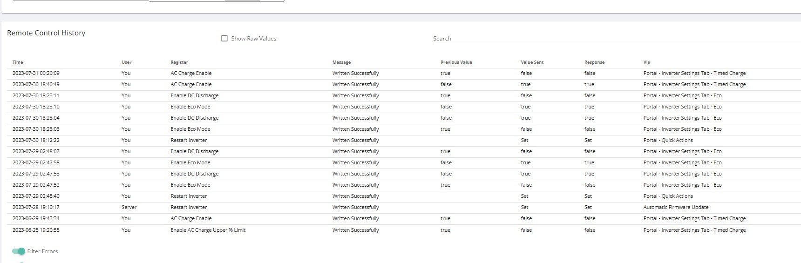Screen dimensions: 801x263
Task: Select the 2023-07-28 19:10:17 timestamp
Action: point(36,208)
